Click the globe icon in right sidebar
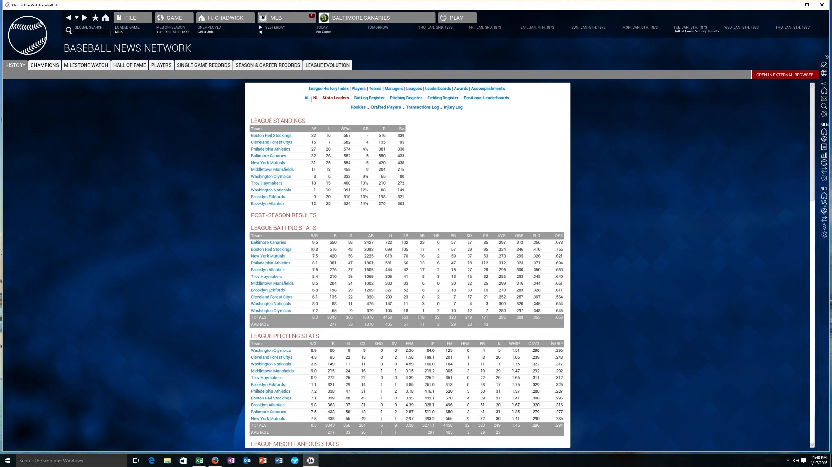The height and width of the screenshot is (467, 832). 824,73
